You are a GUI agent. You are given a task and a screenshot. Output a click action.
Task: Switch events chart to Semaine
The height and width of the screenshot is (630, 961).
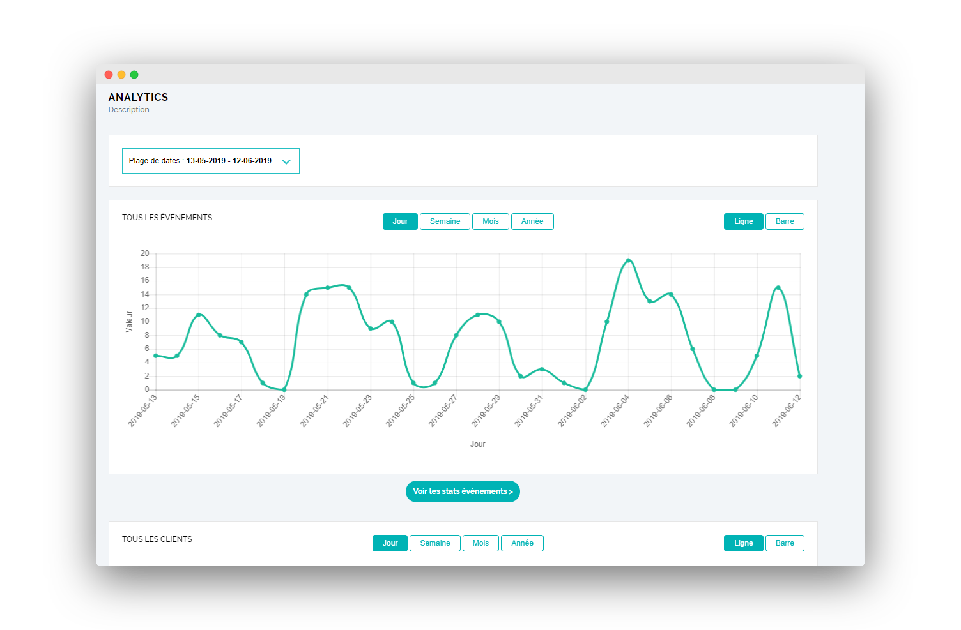445,221
